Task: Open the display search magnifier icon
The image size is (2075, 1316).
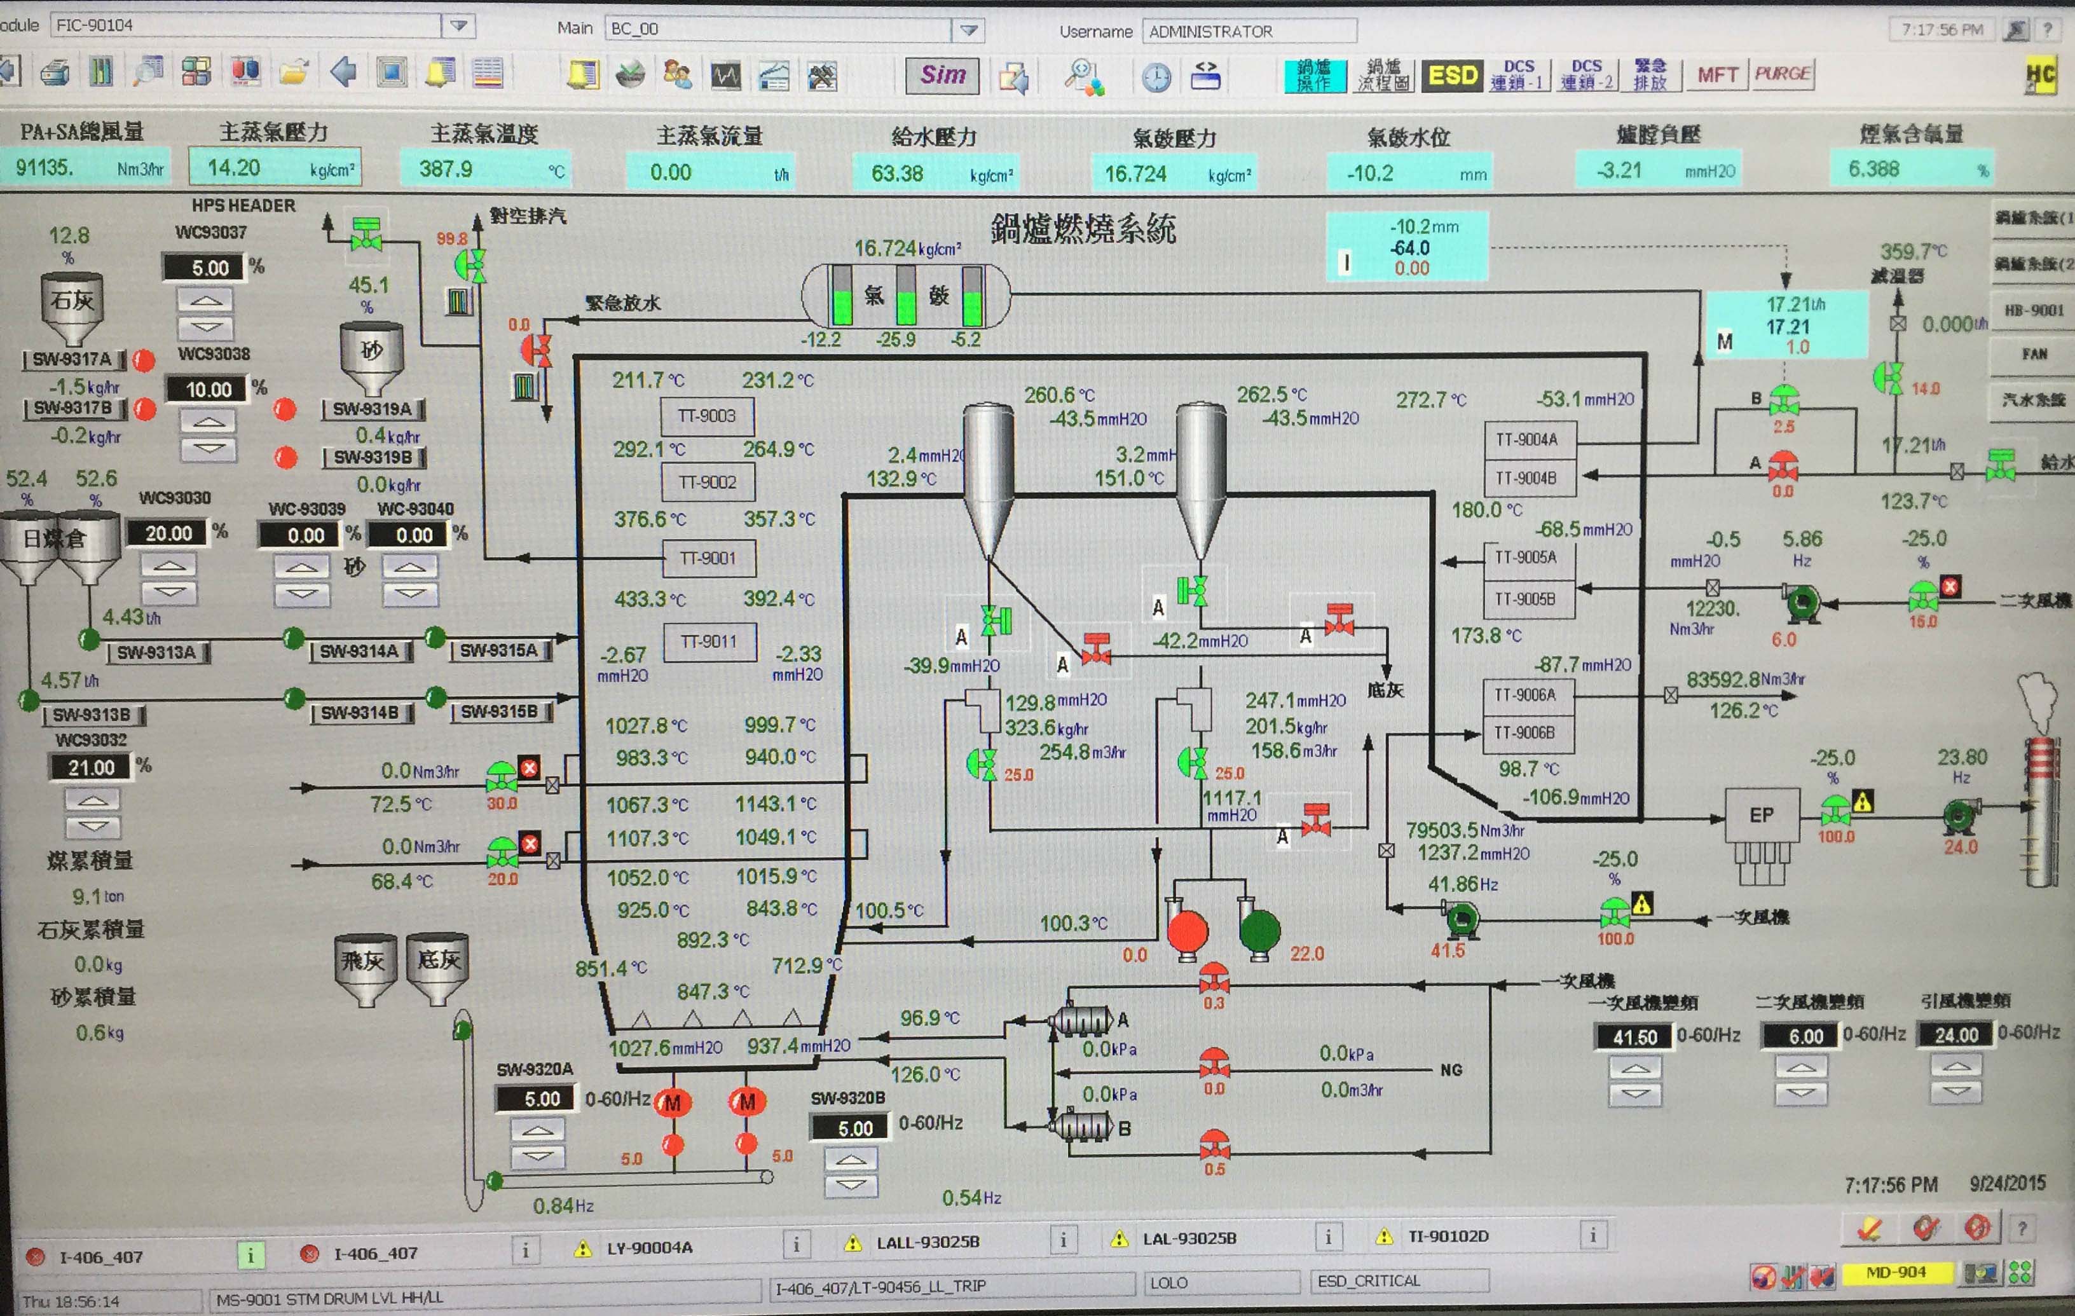Action: [148, 72]
